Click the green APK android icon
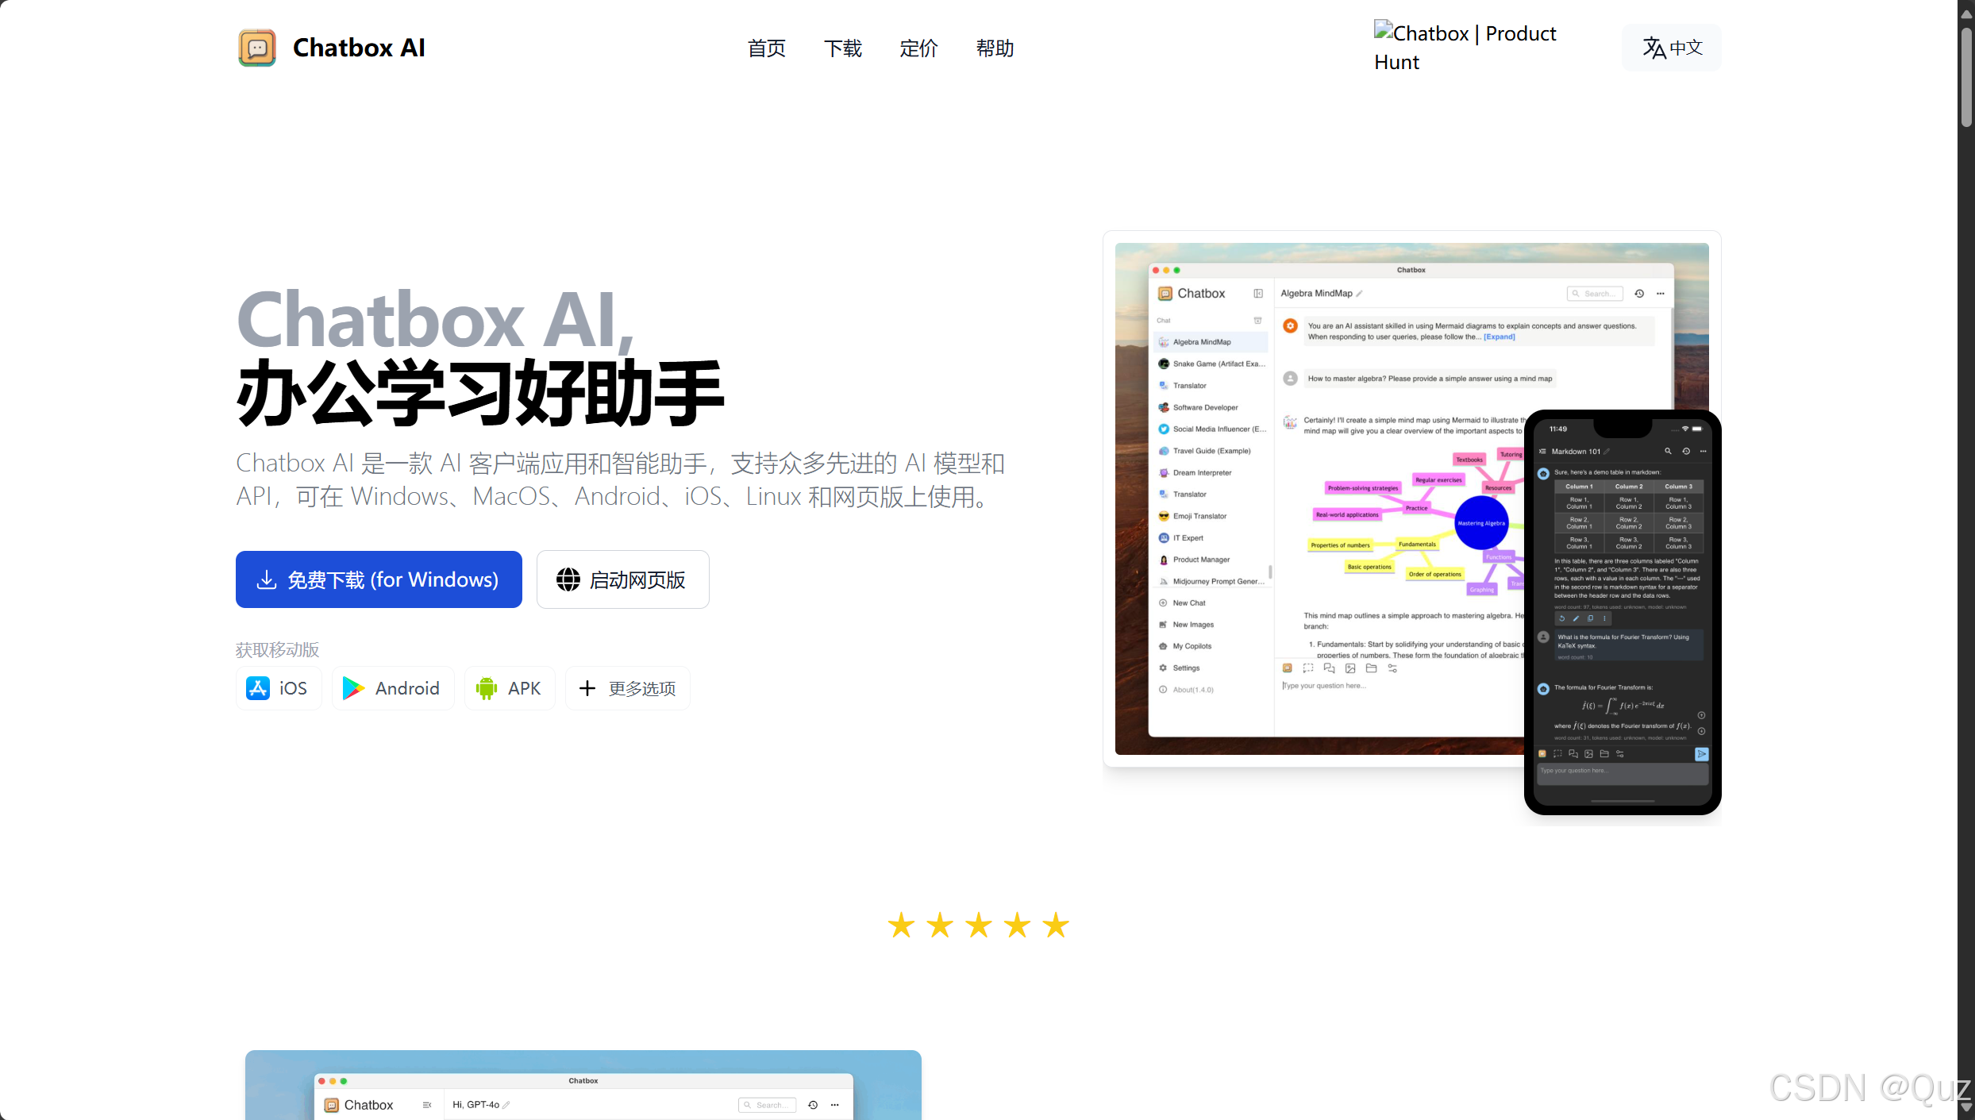This screenshot has width=1975, height=1120. (x=486, y=688)
